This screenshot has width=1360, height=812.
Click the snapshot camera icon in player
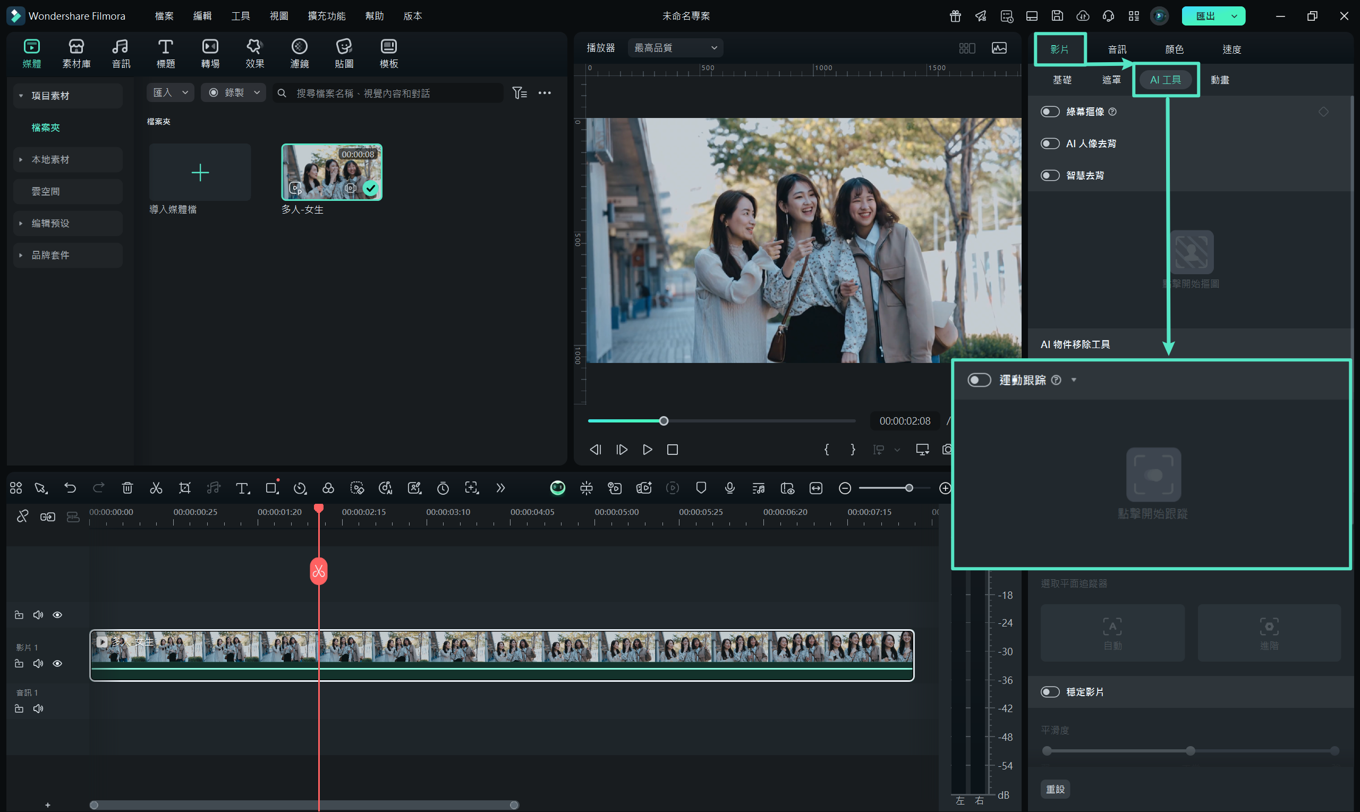[947, 449]
